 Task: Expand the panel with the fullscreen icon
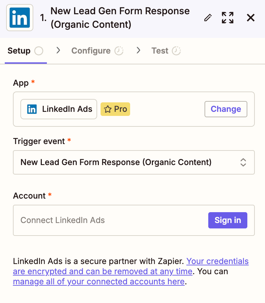point(228,18)
